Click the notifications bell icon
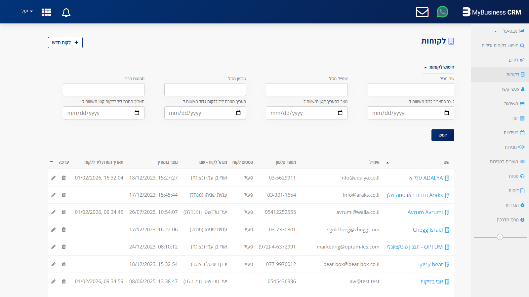Viewport: 529px width, 297px height. (66, 13)
